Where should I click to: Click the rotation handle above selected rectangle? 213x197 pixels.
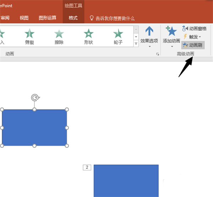[35, 97]
